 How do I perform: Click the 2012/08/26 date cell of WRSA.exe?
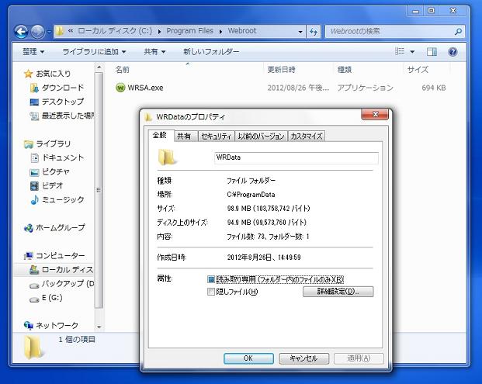tap(298, 88)
